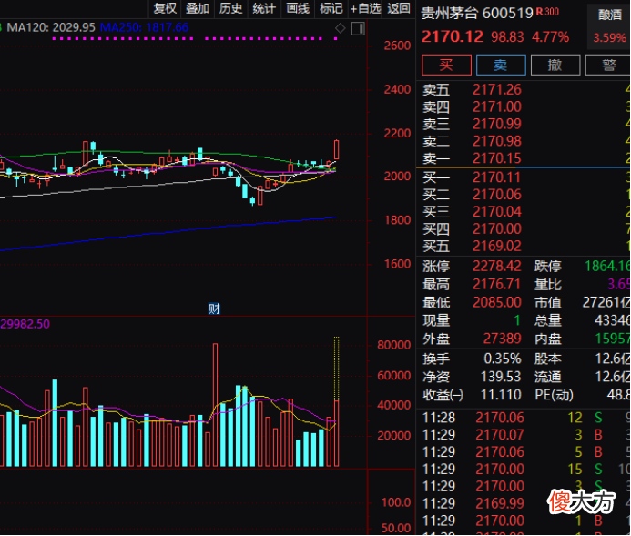Click the 最低 value 2085.00

pyautogui.click(x=497, y=302)
